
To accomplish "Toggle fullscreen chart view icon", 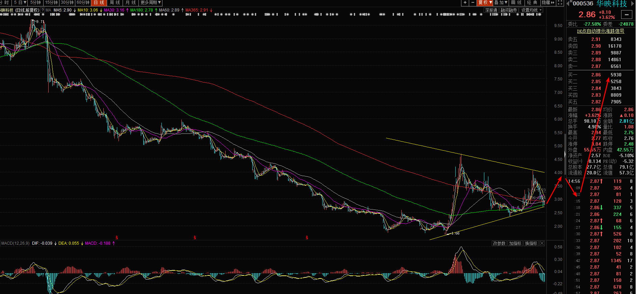I will point(560,3).
